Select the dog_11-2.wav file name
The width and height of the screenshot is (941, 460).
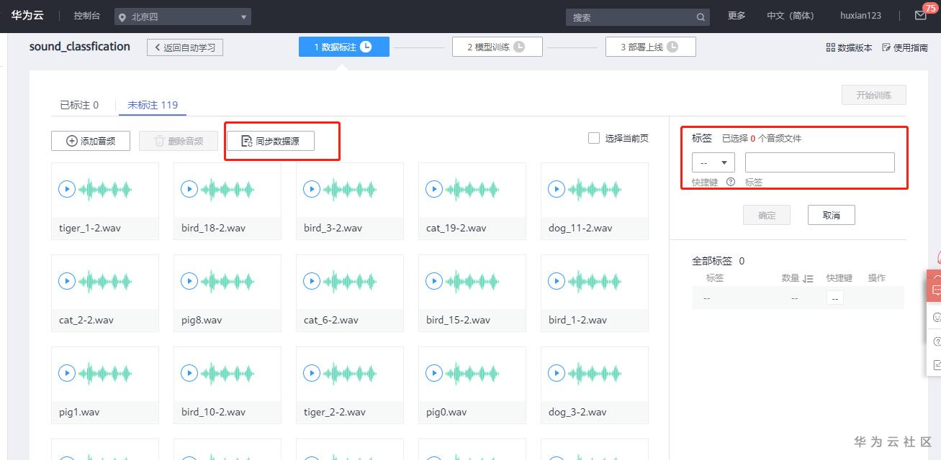click(x=580, y=228)
